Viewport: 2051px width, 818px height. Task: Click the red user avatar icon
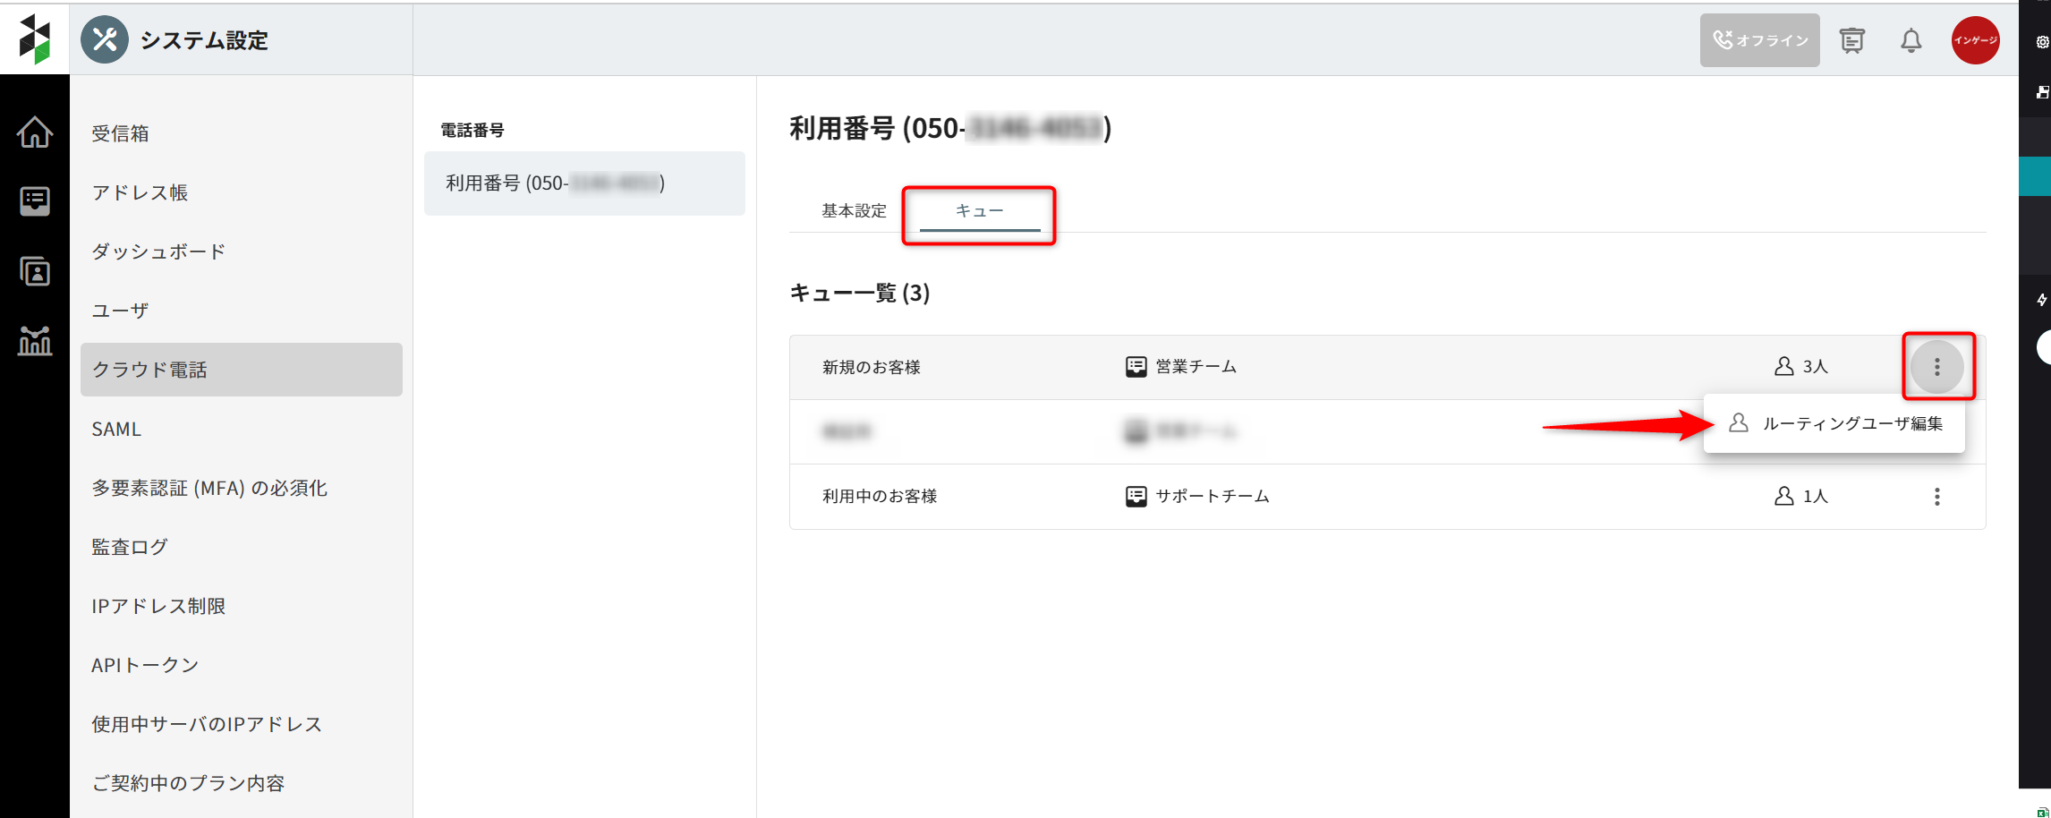tap(1975, 40)
